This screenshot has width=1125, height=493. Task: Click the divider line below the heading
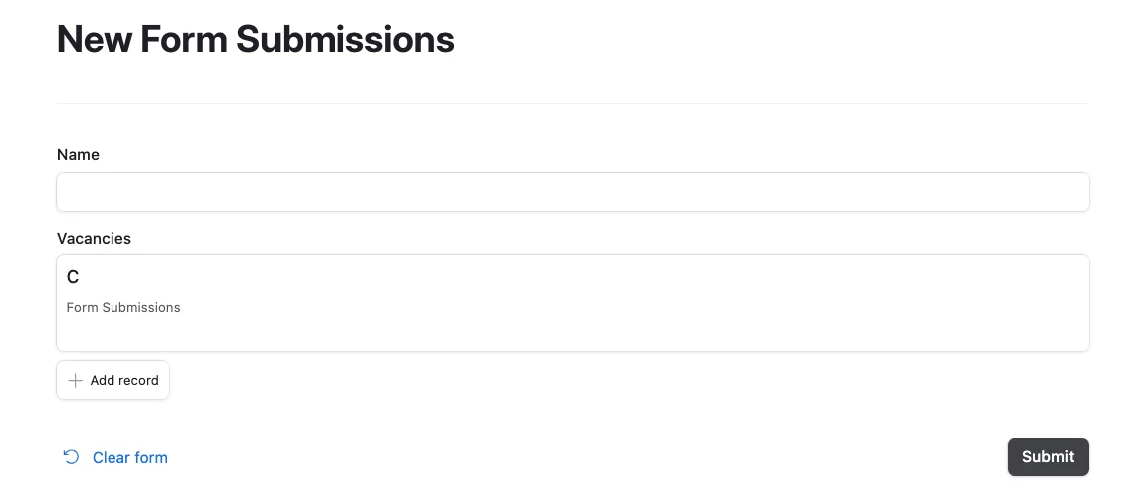point(572,104)
